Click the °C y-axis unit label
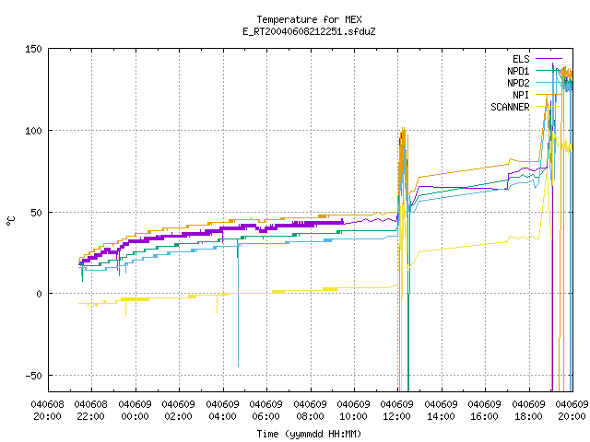The width and height of the screenshot is (590, 442). point(10,221)
